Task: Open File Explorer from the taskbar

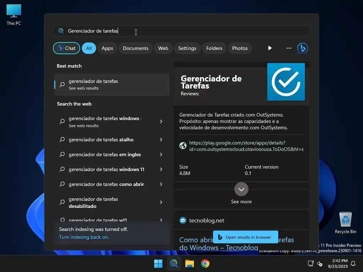Action: point(190,263)
